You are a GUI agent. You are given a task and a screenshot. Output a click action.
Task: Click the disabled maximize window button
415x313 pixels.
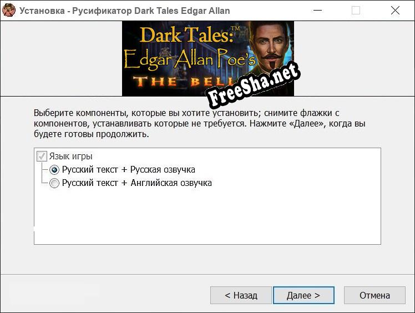[x=356, y=11]
